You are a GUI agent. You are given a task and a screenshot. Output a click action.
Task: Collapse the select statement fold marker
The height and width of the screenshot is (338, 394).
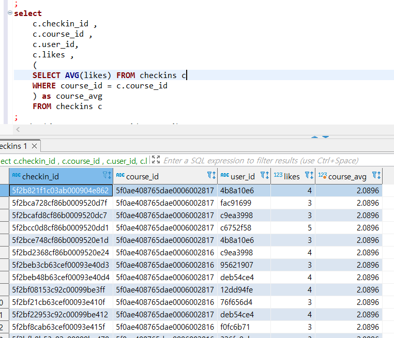10,12
